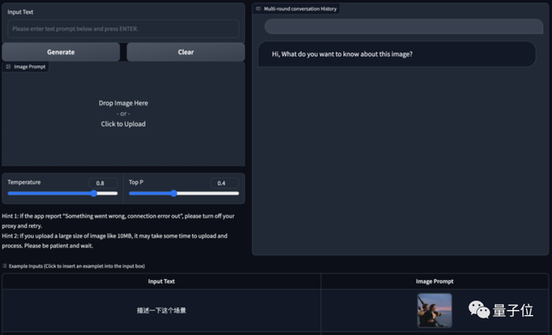Screen dimensions: 552x335
Task: Click the greeting message bubble in history
Action: coord(397,54)
